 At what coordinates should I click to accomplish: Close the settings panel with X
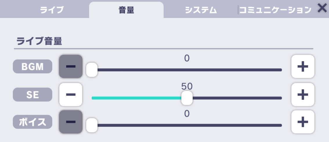coord(322,8)
